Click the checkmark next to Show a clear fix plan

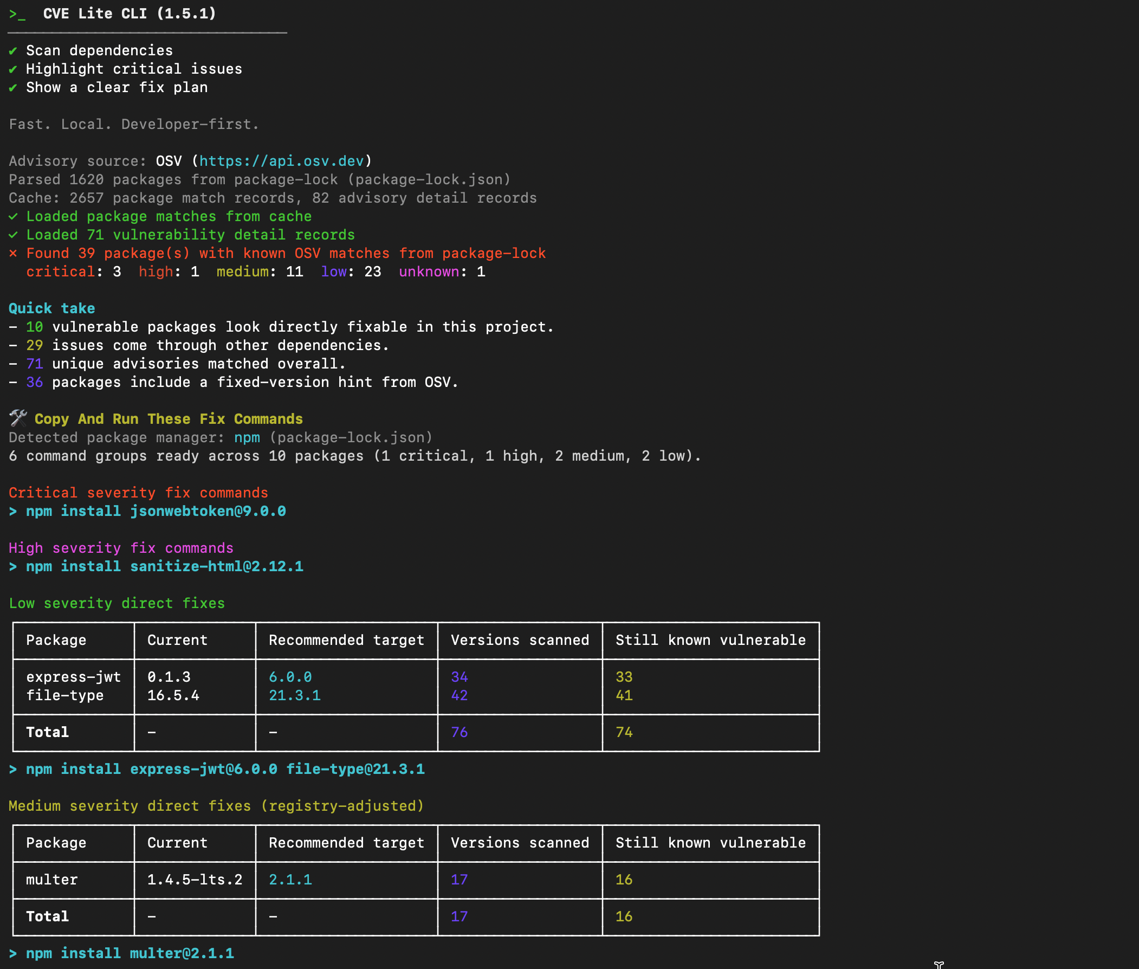coord(12,88)
